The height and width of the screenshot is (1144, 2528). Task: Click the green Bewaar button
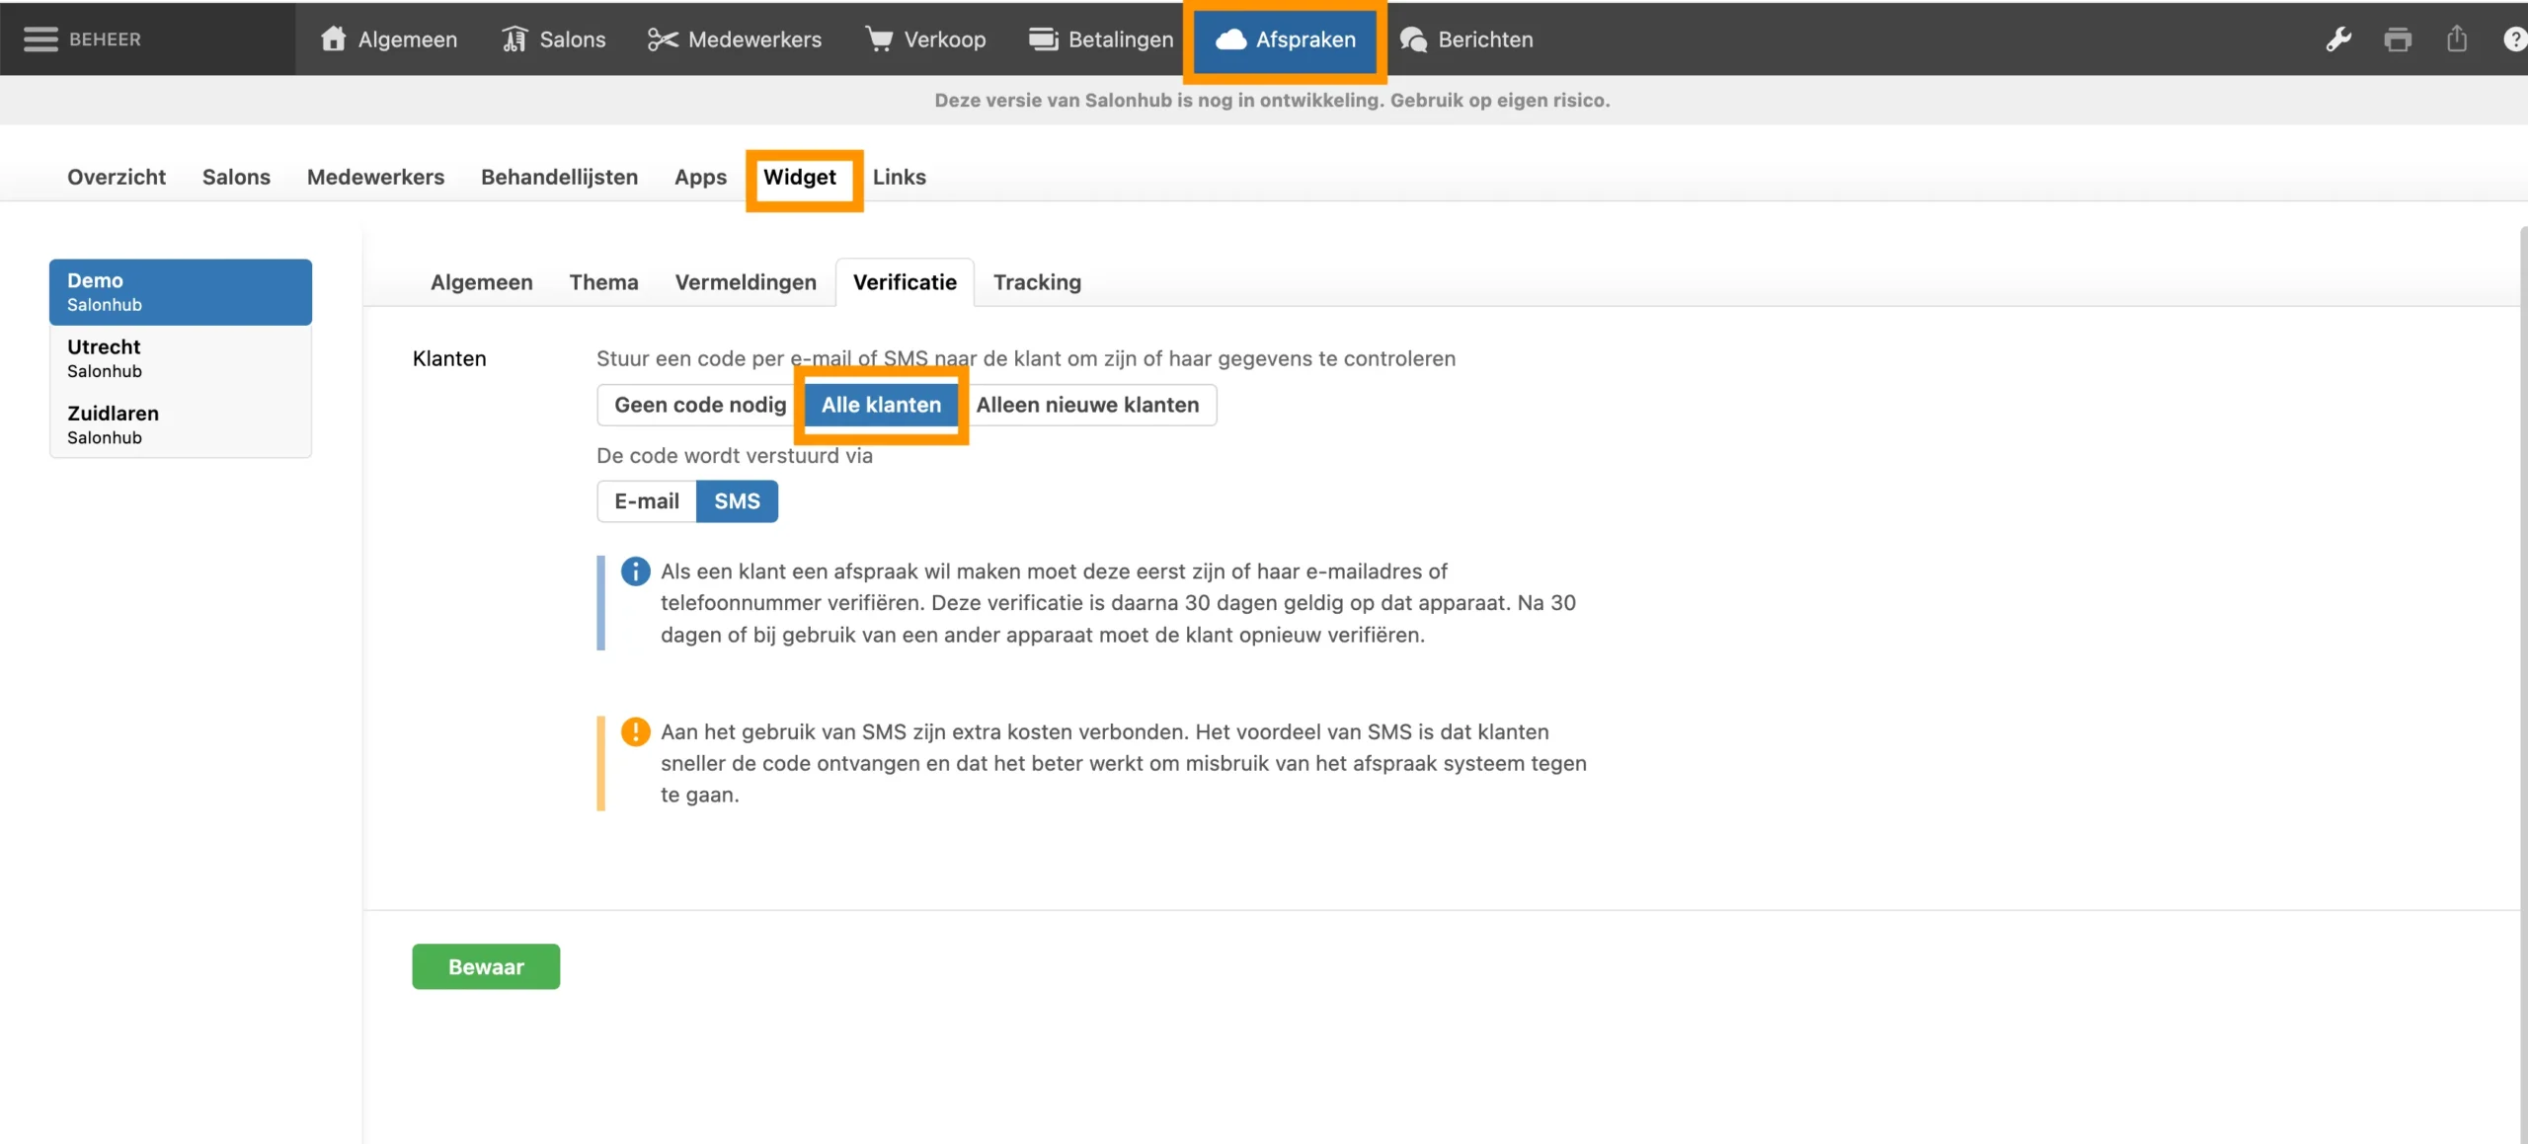(485, 966)
